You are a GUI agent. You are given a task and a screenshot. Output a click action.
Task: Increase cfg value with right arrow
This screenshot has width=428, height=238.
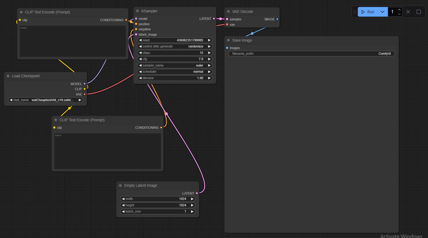tap(209, 59)
